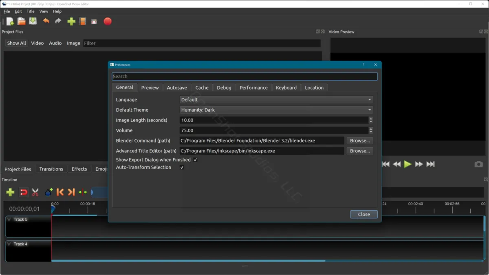Click the video preview camera snapshot icon
This screenshot has width=489, height=275.
(478, 164)
